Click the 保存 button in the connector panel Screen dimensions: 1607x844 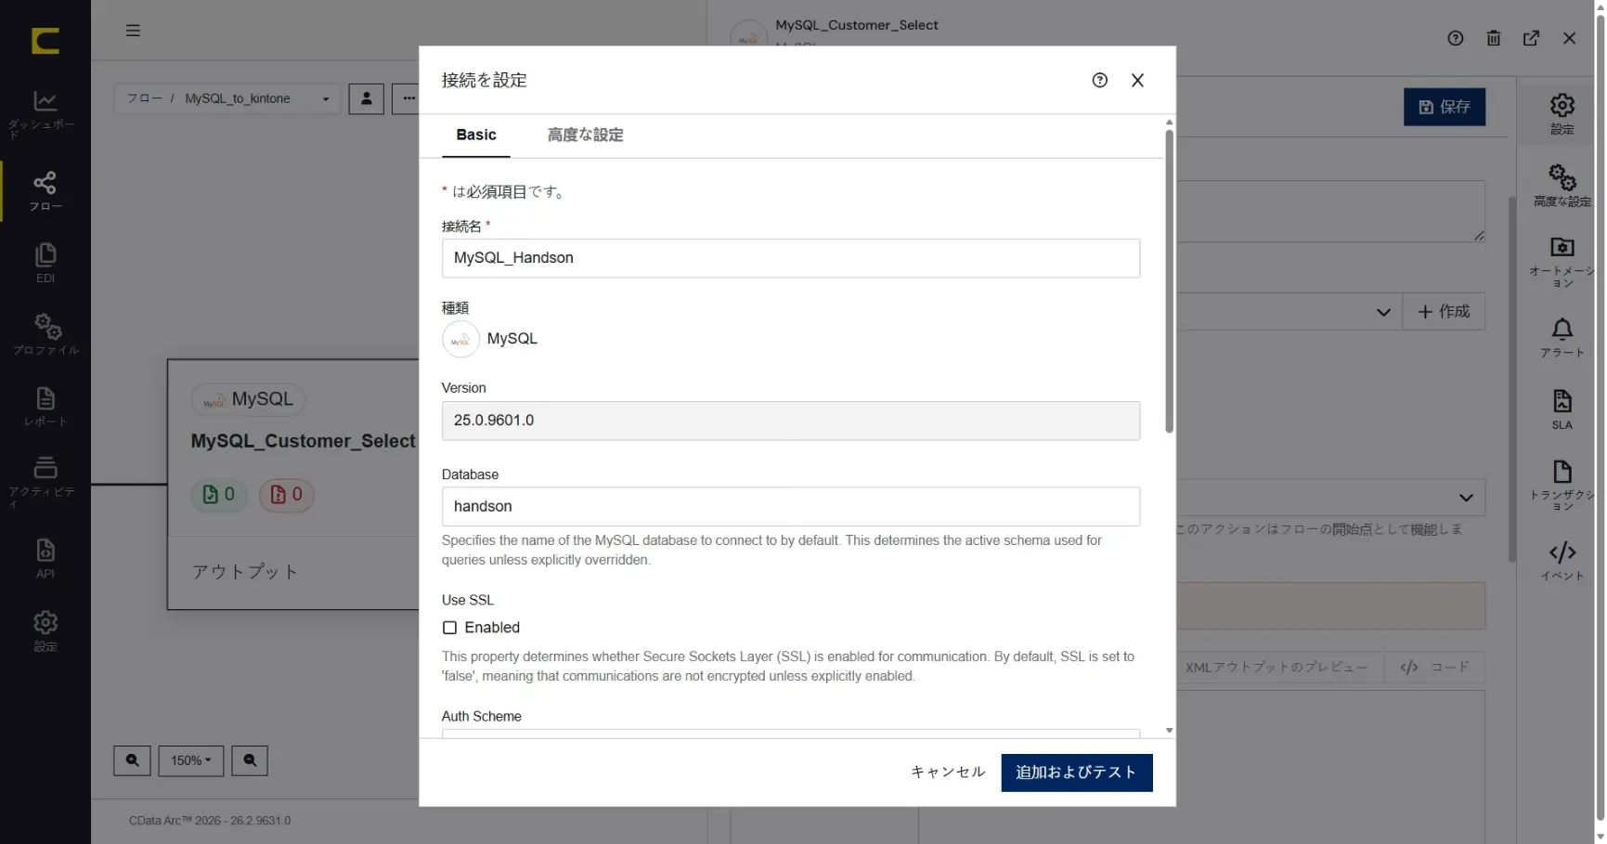pyautogui.click(x=1444, y=107)
